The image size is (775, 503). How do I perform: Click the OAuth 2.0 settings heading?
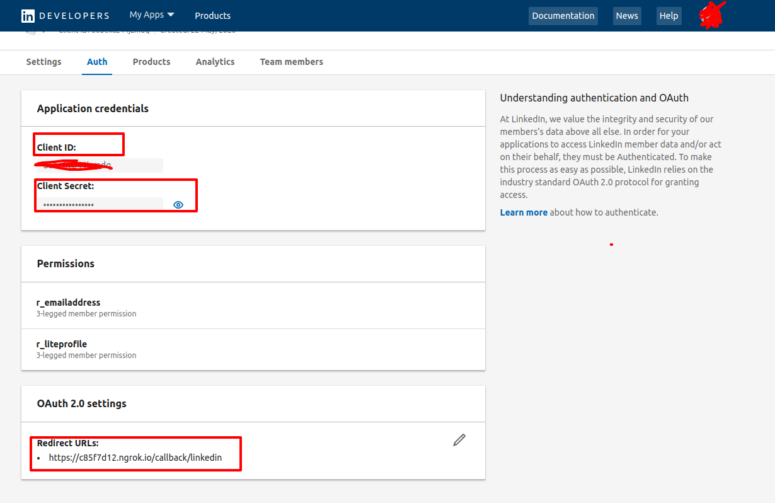click(x=82, y=403)
